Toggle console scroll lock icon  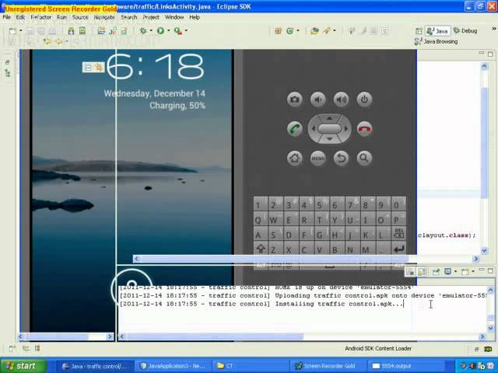point(422,272)
